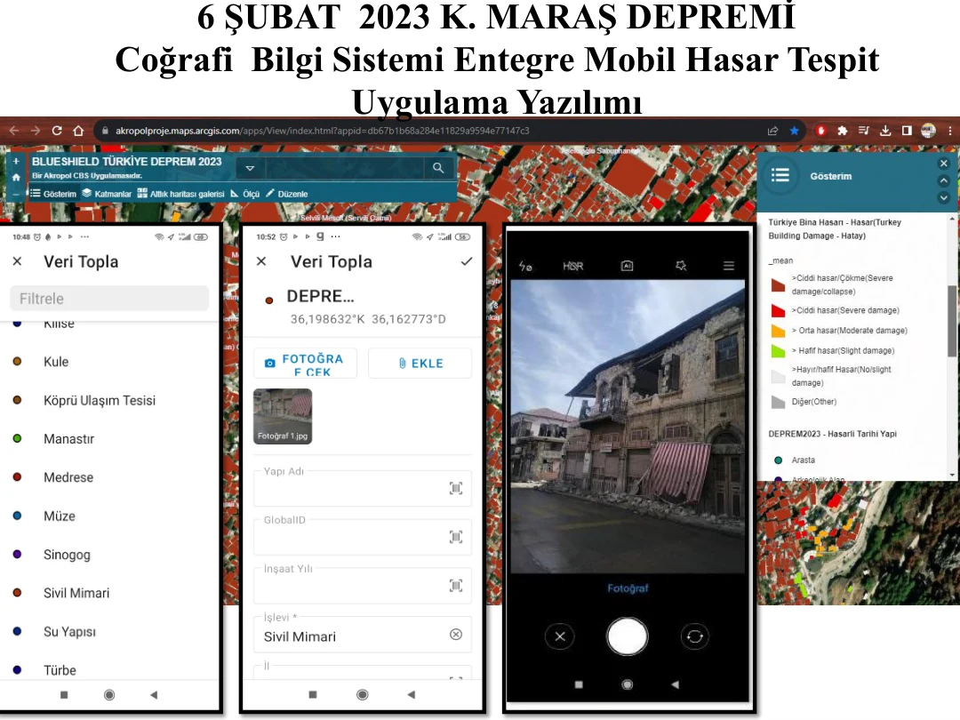
Task: Open the Katmanlar layers menu
Action: click(107, 194)
